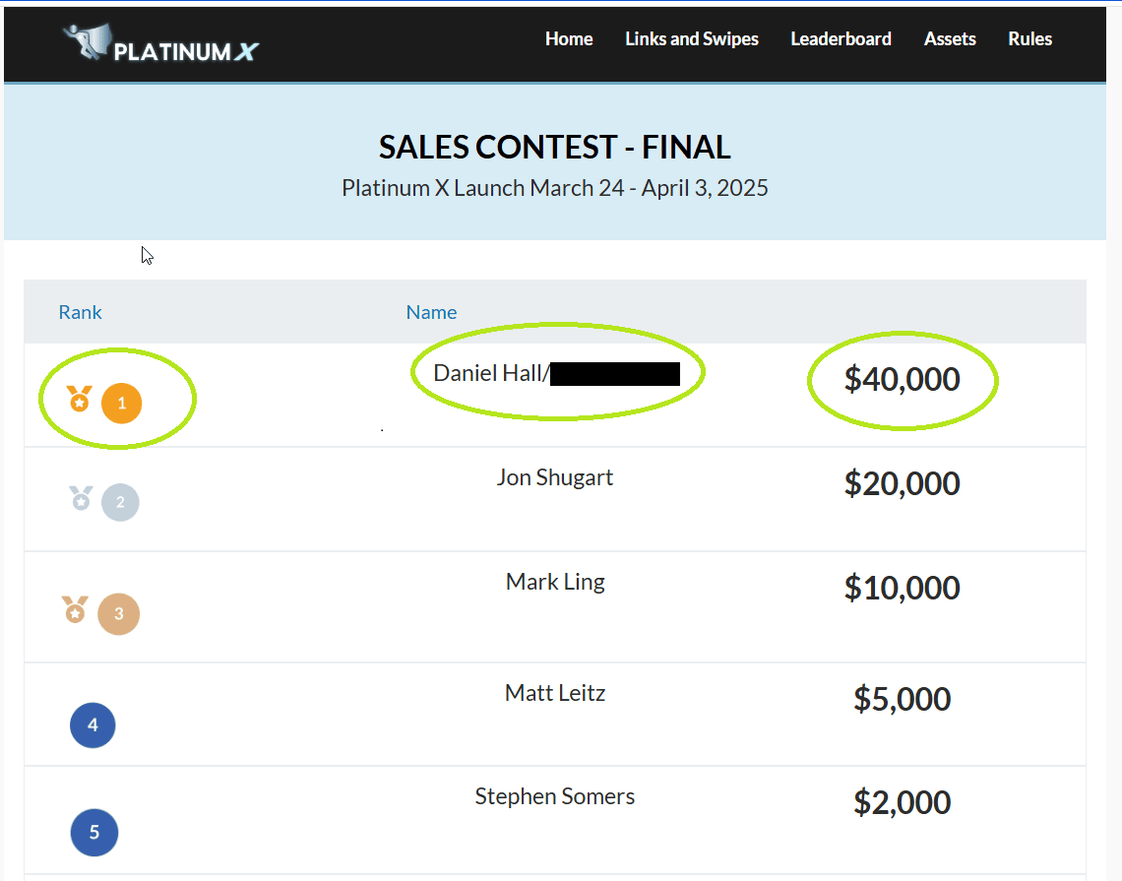Screen dimensions: 1122x881
Task: Open the Rules page
Action: 1029,39
